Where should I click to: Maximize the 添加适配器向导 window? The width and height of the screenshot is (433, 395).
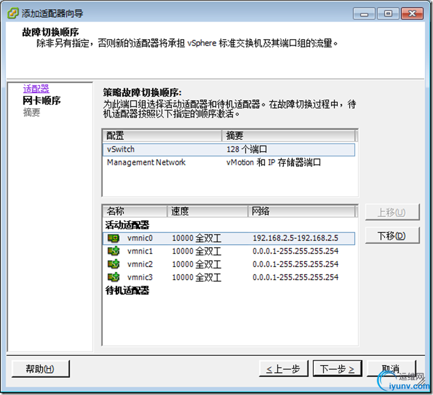coord(388,14)
